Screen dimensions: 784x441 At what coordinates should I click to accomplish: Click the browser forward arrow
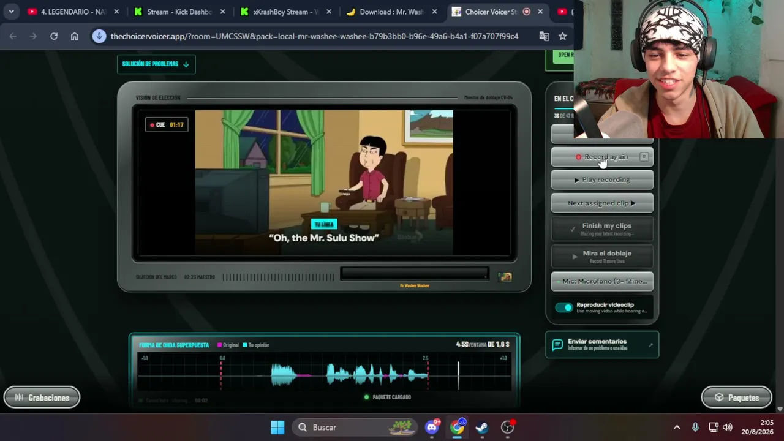[x=33, y=36]
